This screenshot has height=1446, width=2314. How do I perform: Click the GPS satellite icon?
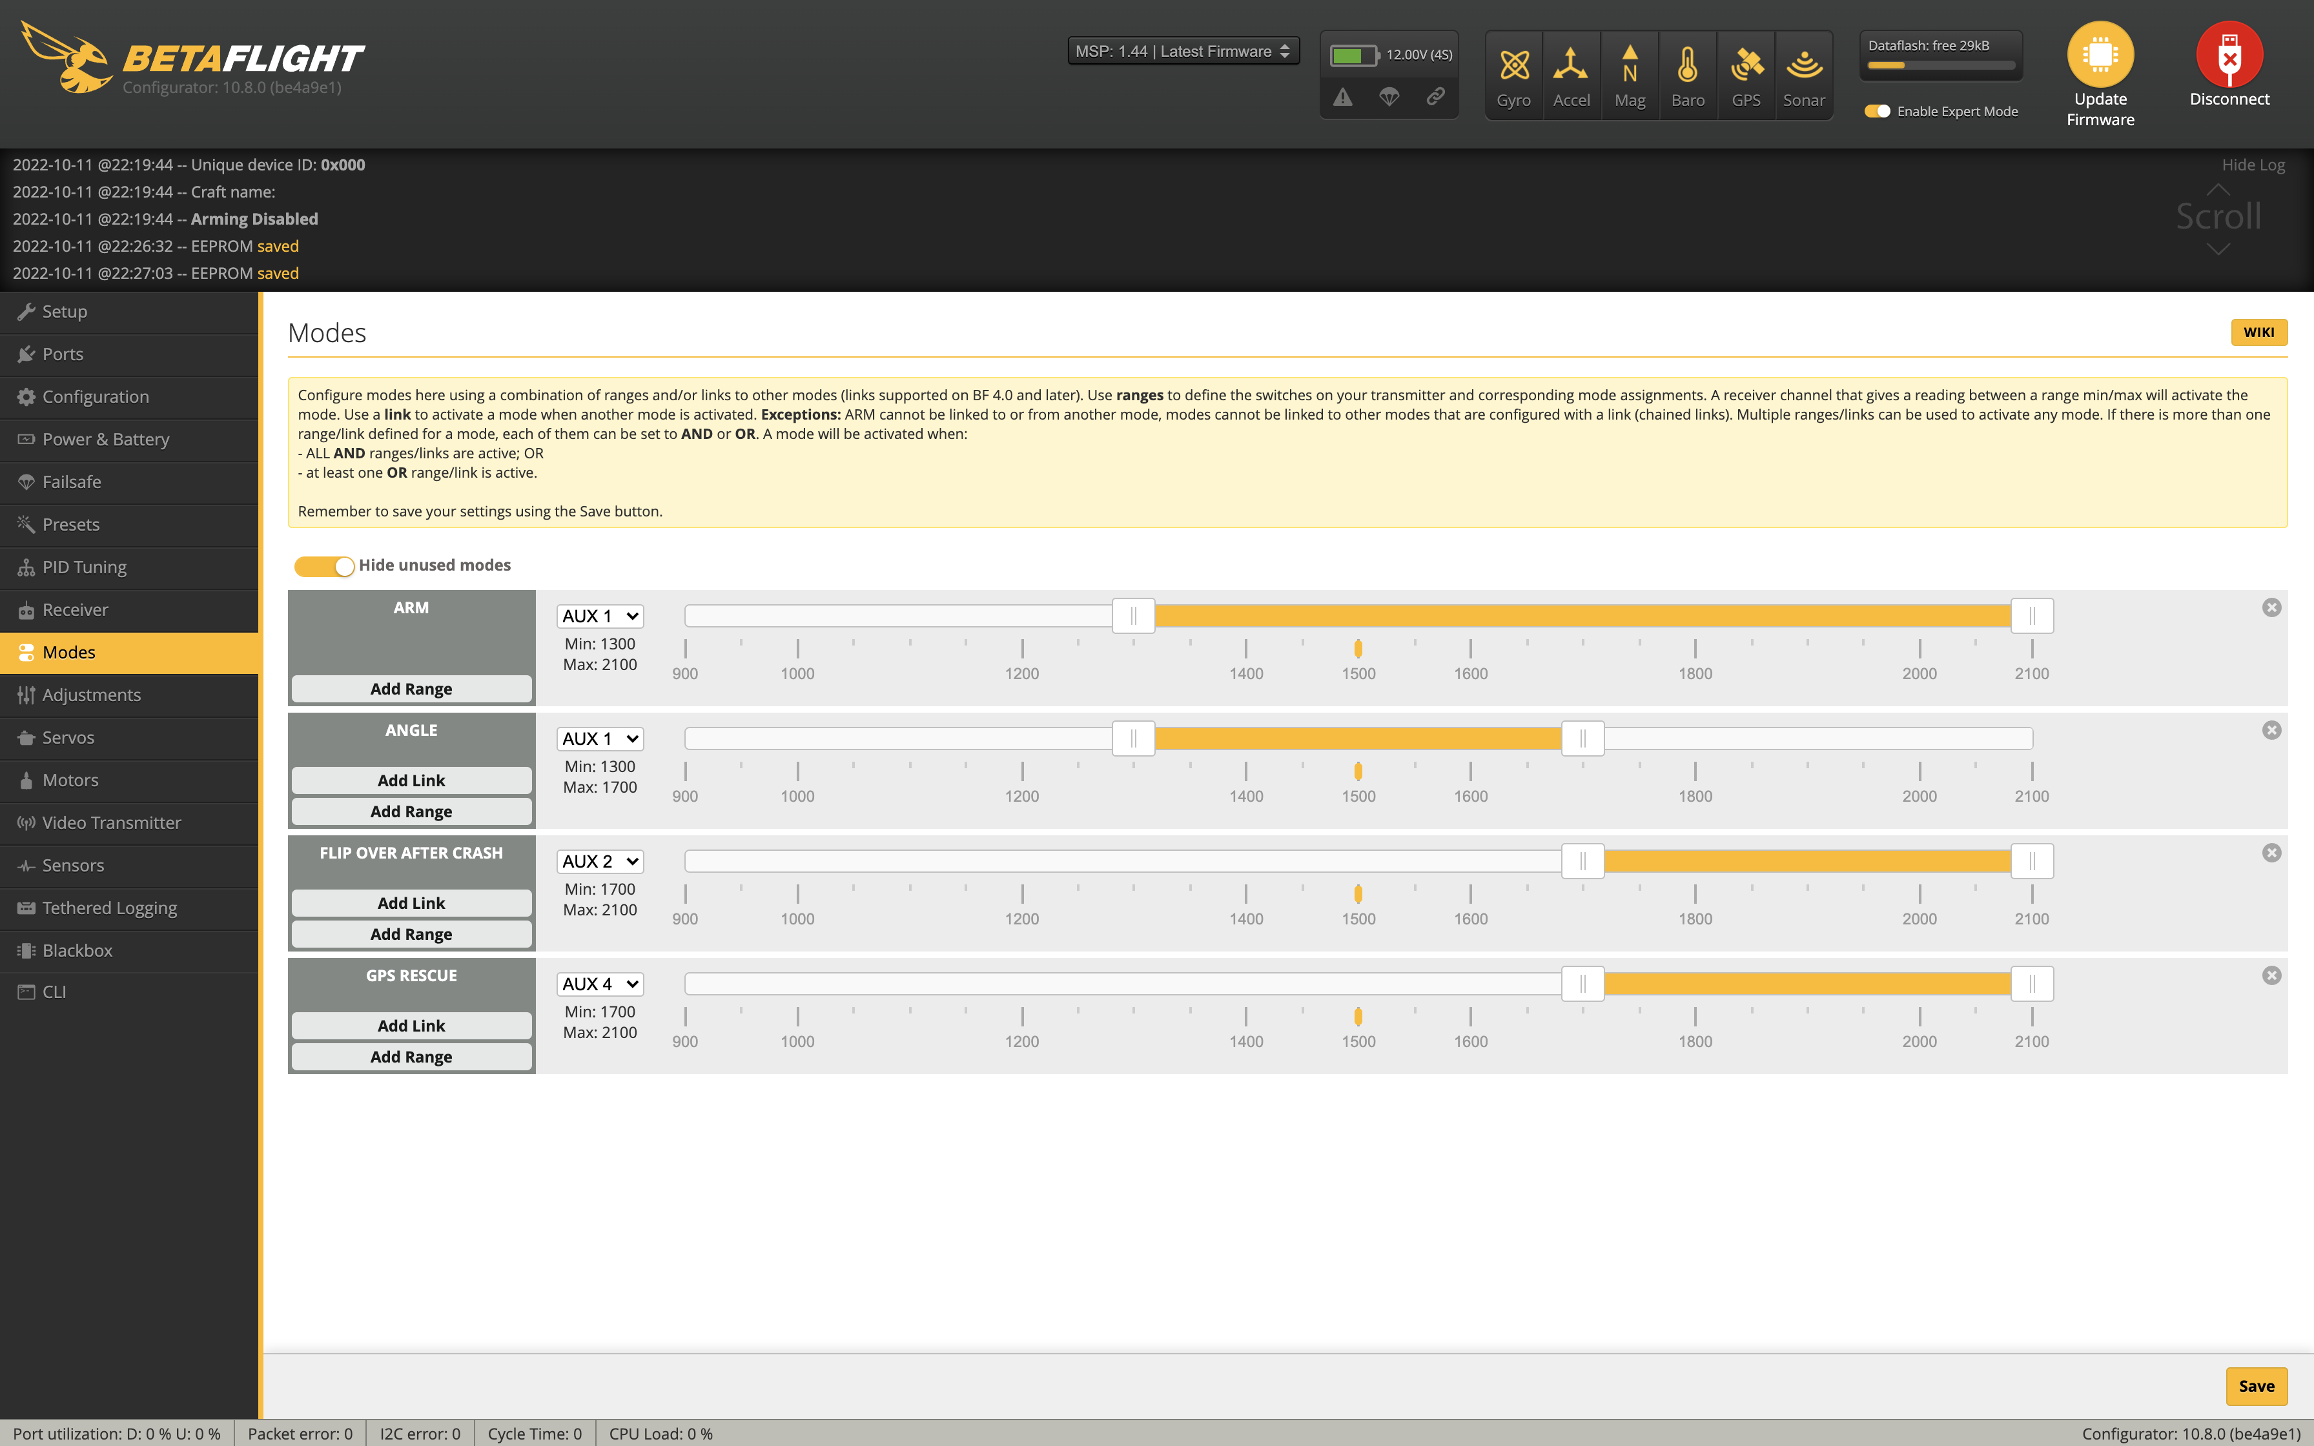(x=1746, y=66)
